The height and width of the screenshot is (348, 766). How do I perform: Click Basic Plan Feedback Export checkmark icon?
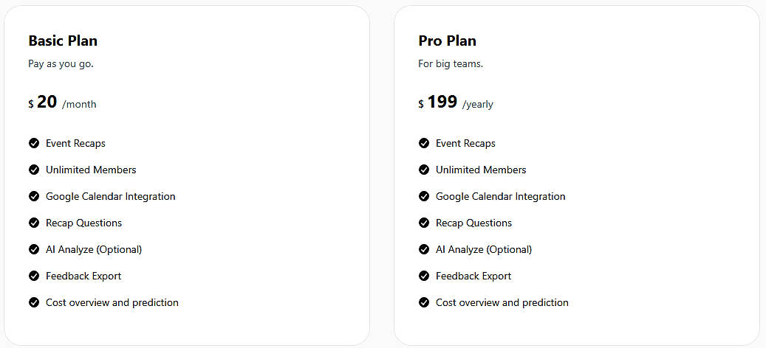34,276
